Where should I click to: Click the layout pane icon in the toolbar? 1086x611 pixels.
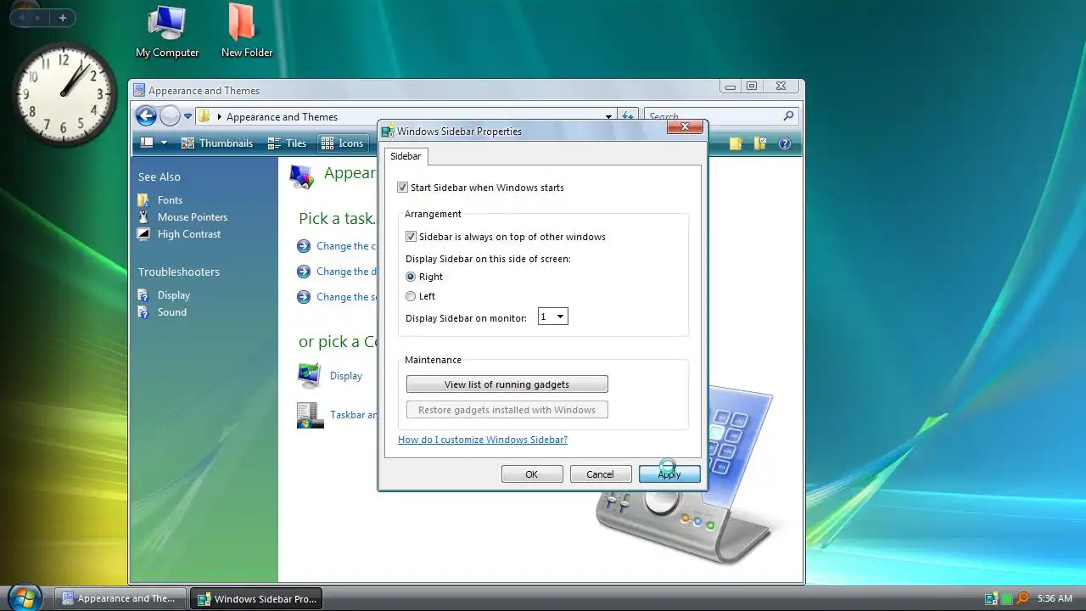147,143
